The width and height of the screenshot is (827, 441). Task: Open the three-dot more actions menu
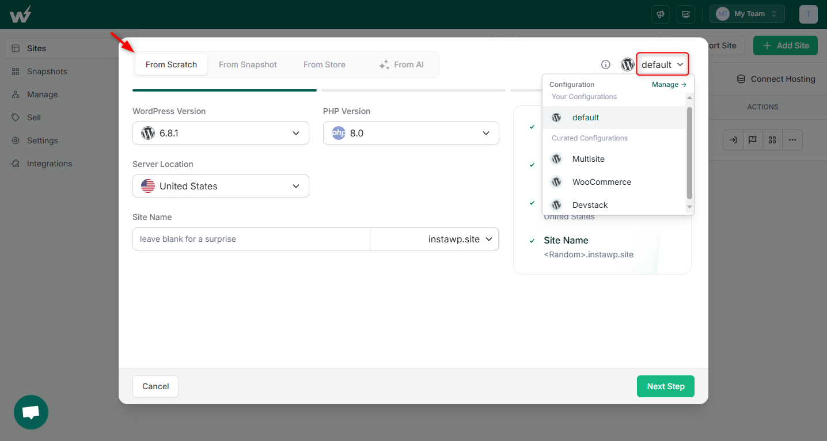pos(792,140)
